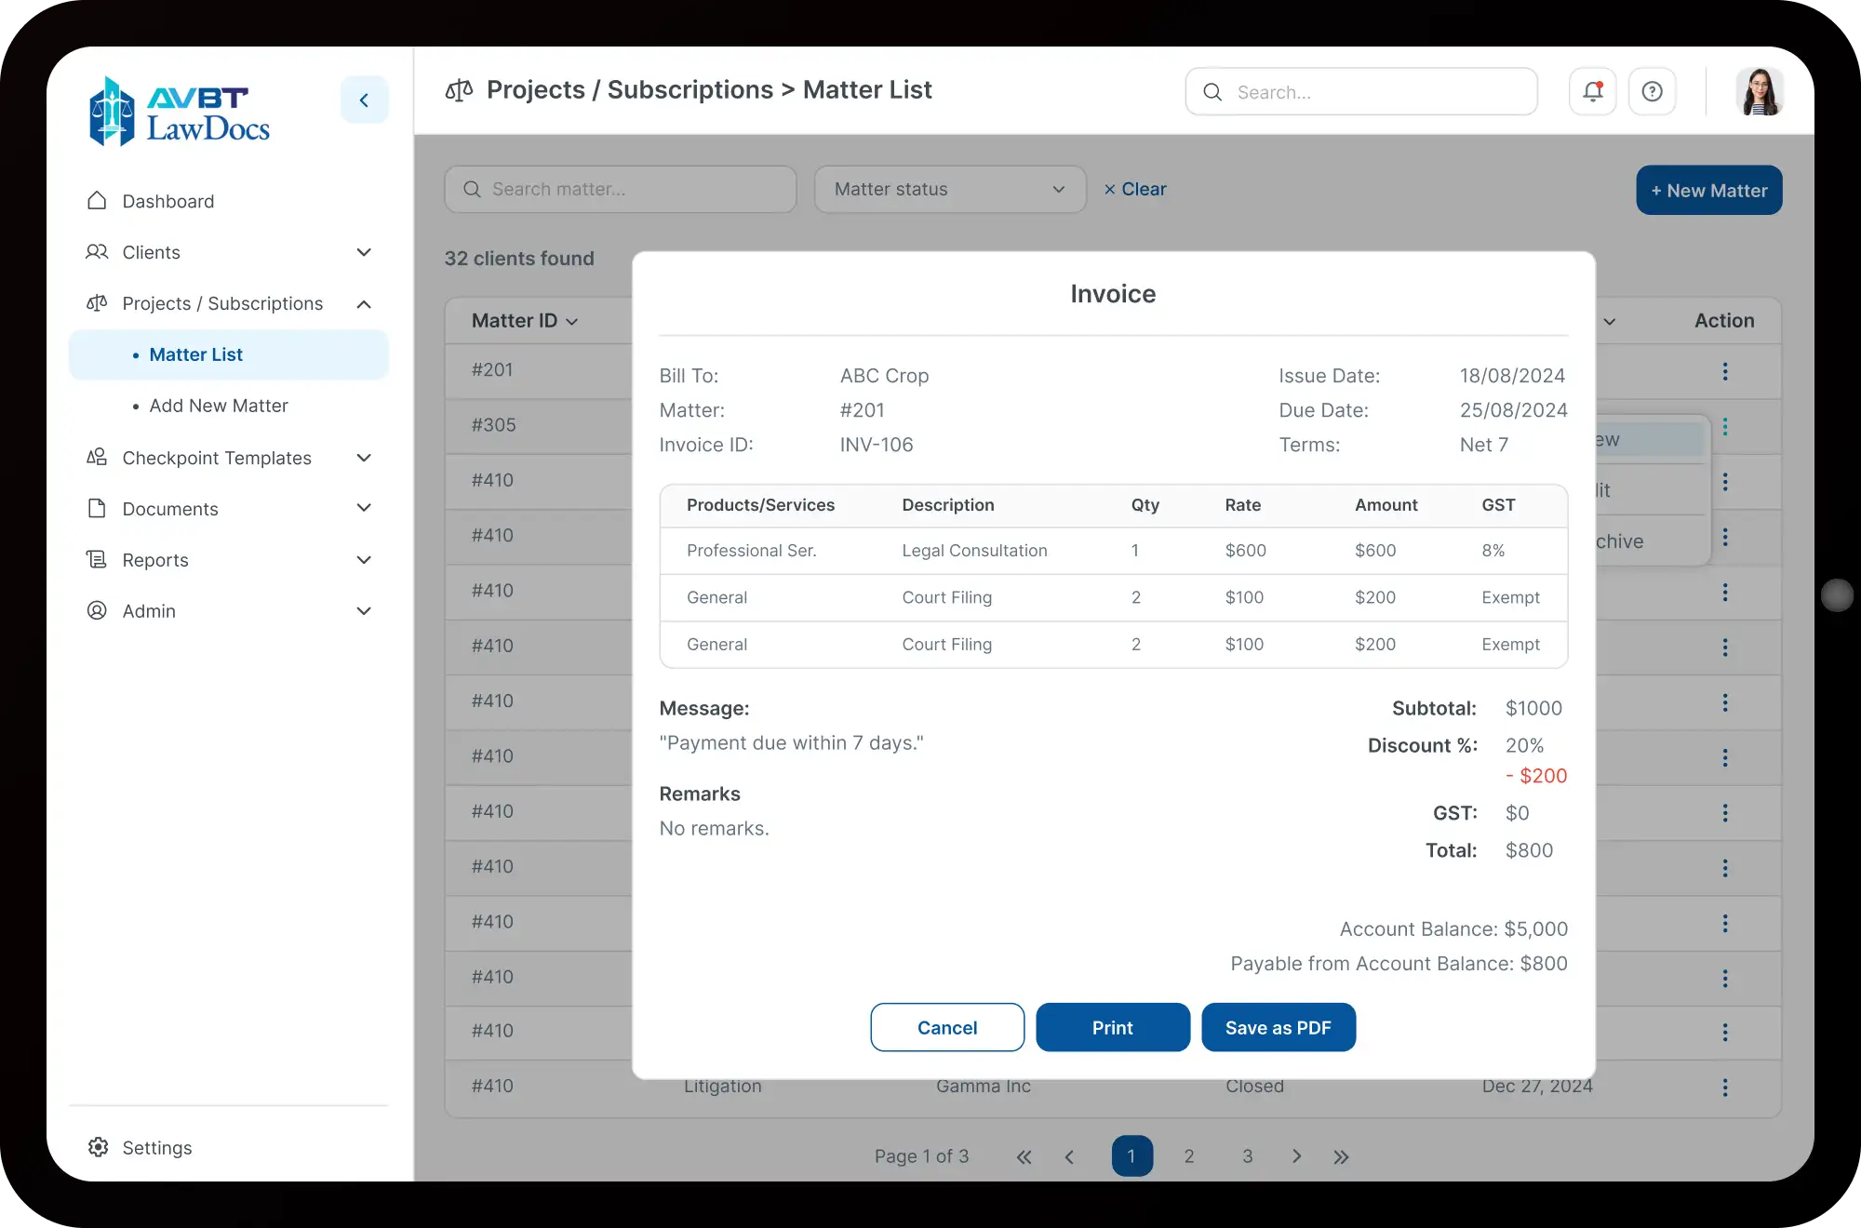Focus the Search matter field
1861x1228 pixels.
pyautogui.click(x=621, y=189)
